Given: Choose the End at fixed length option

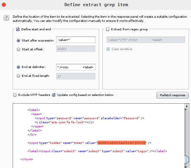Looking at the screenshot, I should pyautogui.click(x=19, y=76).
